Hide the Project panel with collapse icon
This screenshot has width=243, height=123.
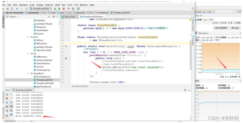[58, 17]
